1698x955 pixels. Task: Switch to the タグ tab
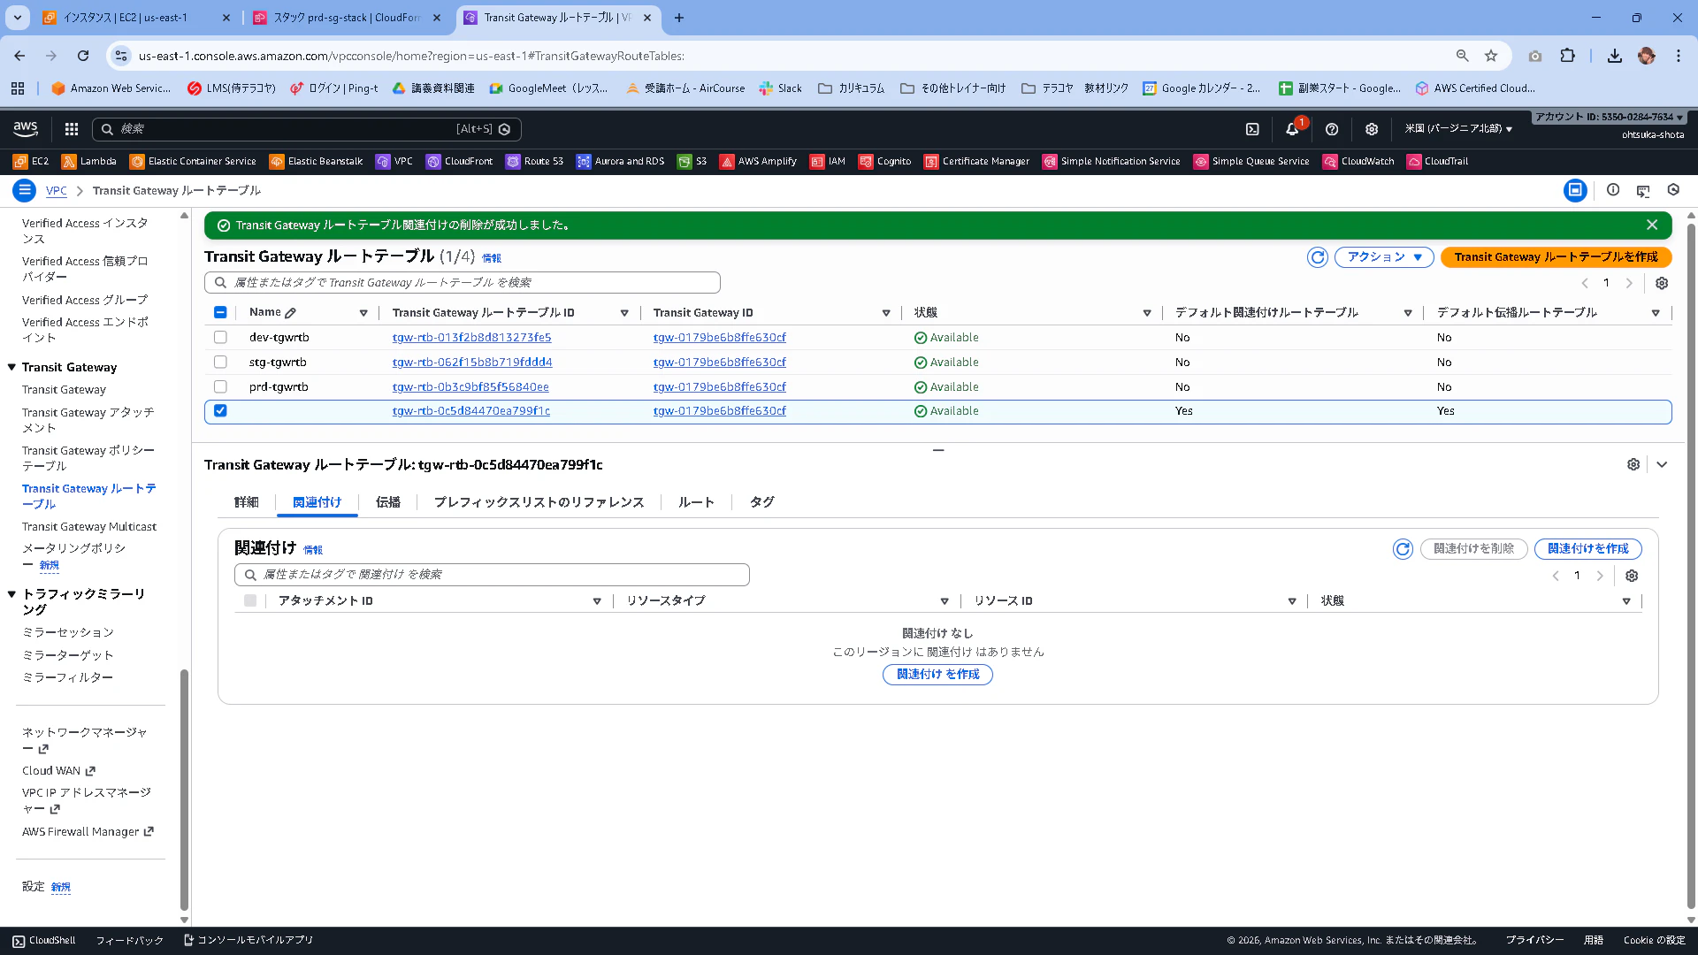point(761,502)
